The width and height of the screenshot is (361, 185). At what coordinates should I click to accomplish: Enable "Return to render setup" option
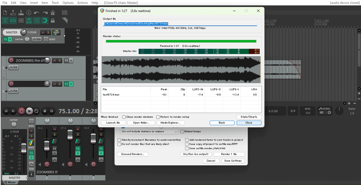tap(158, 117)
